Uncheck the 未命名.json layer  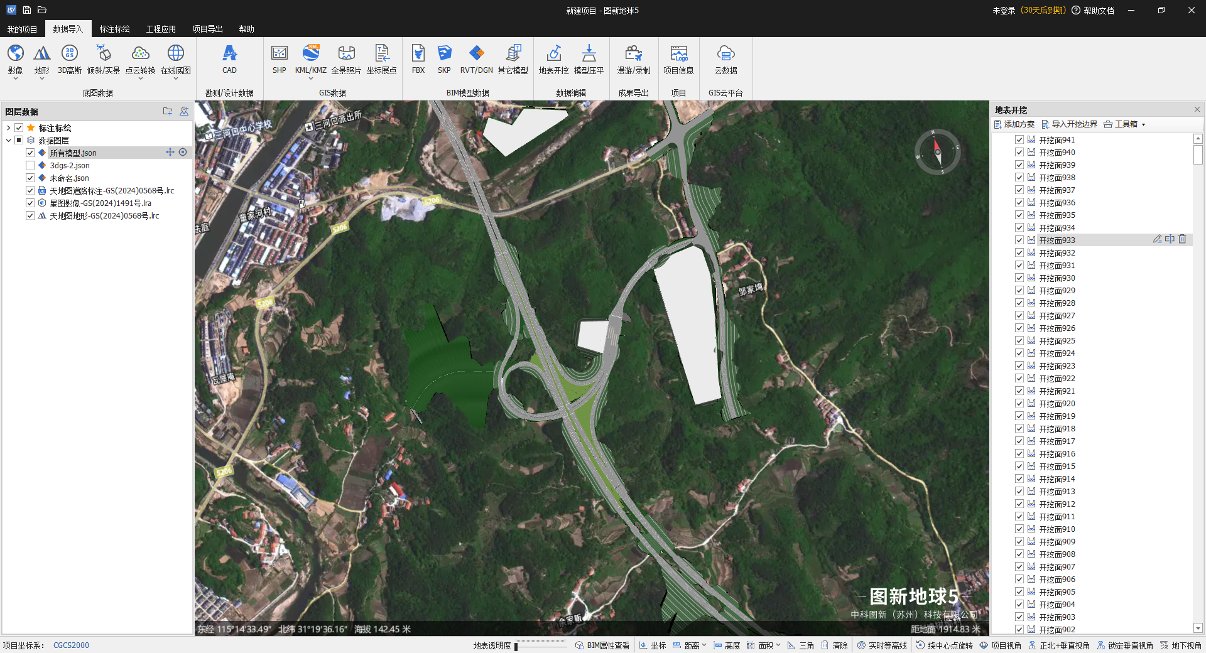pos(30,178)
